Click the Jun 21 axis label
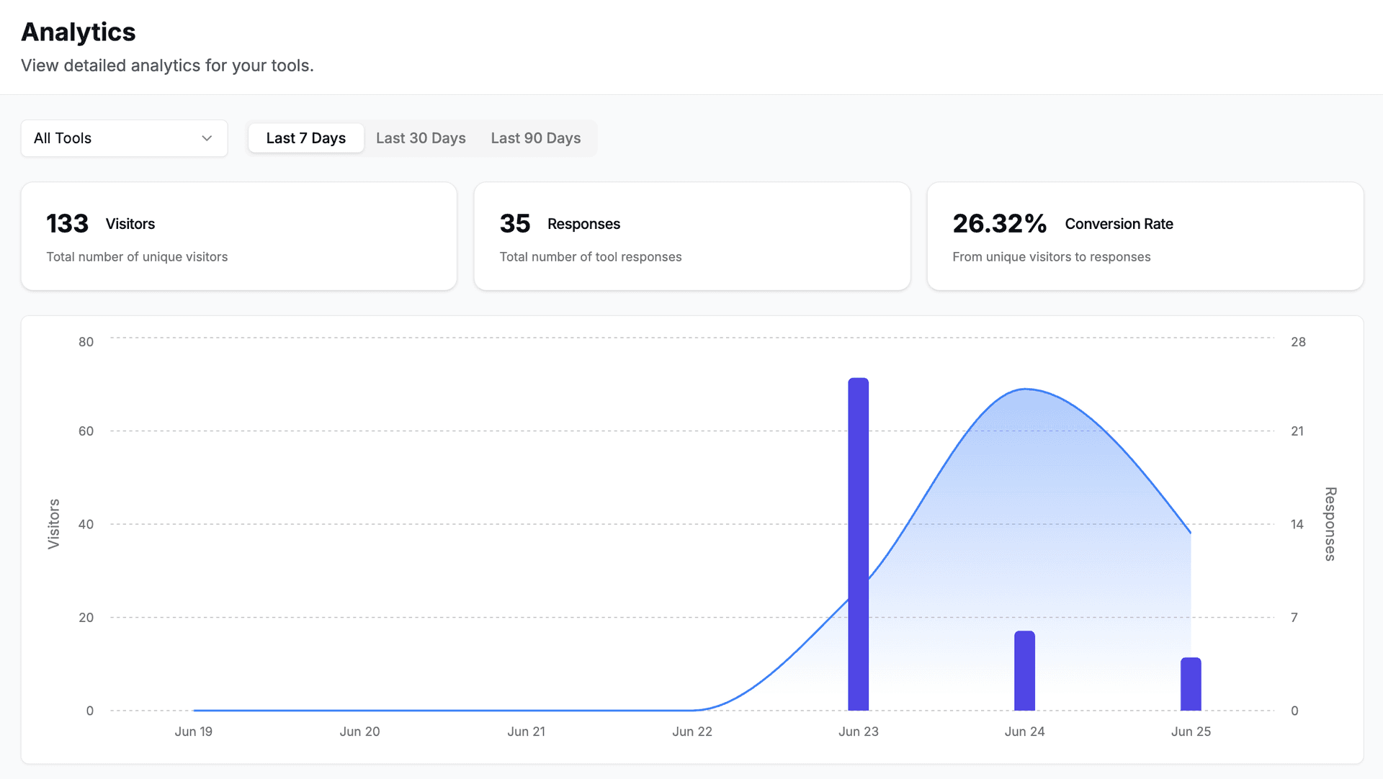The image size is (1383, 779). pos(526,731)
